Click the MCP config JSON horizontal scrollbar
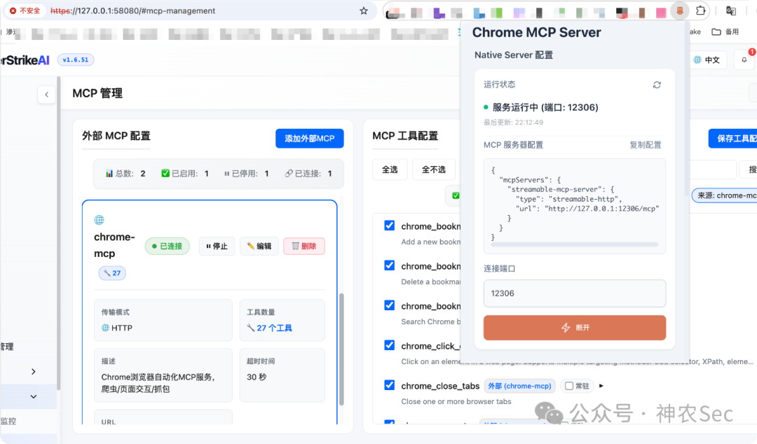Image resolution: width=757 pixels, height=444 pixels. [575, 244]
